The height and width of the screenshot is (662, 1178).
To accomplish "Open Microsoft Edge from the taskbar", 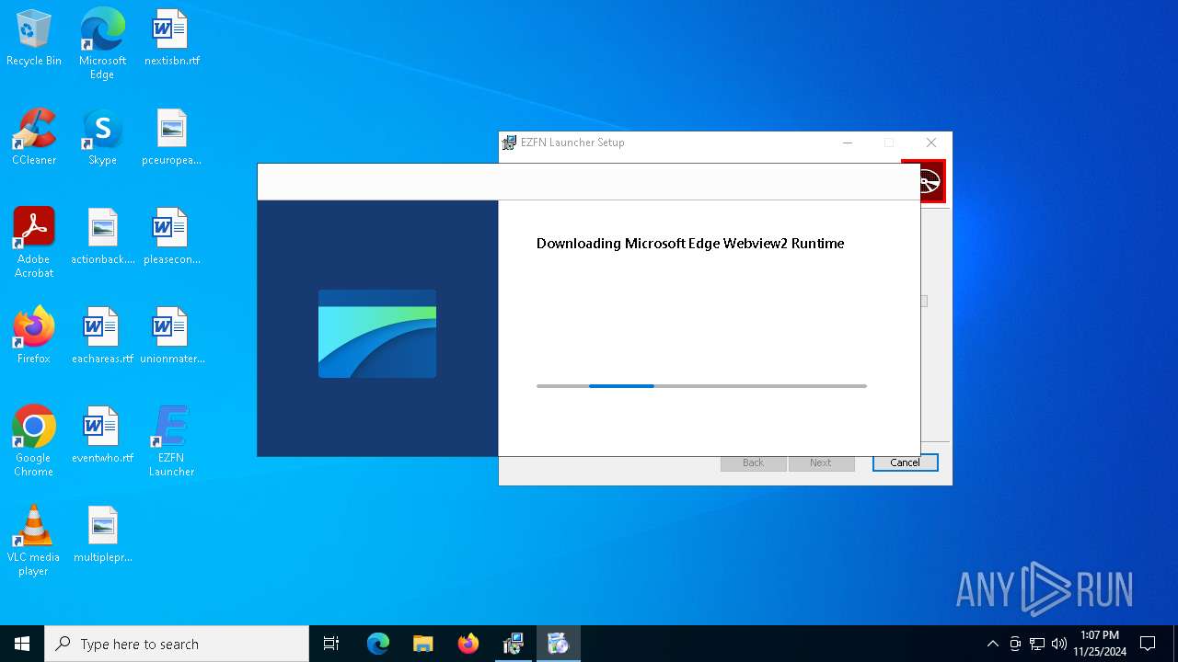I will [x=378, y=644].
